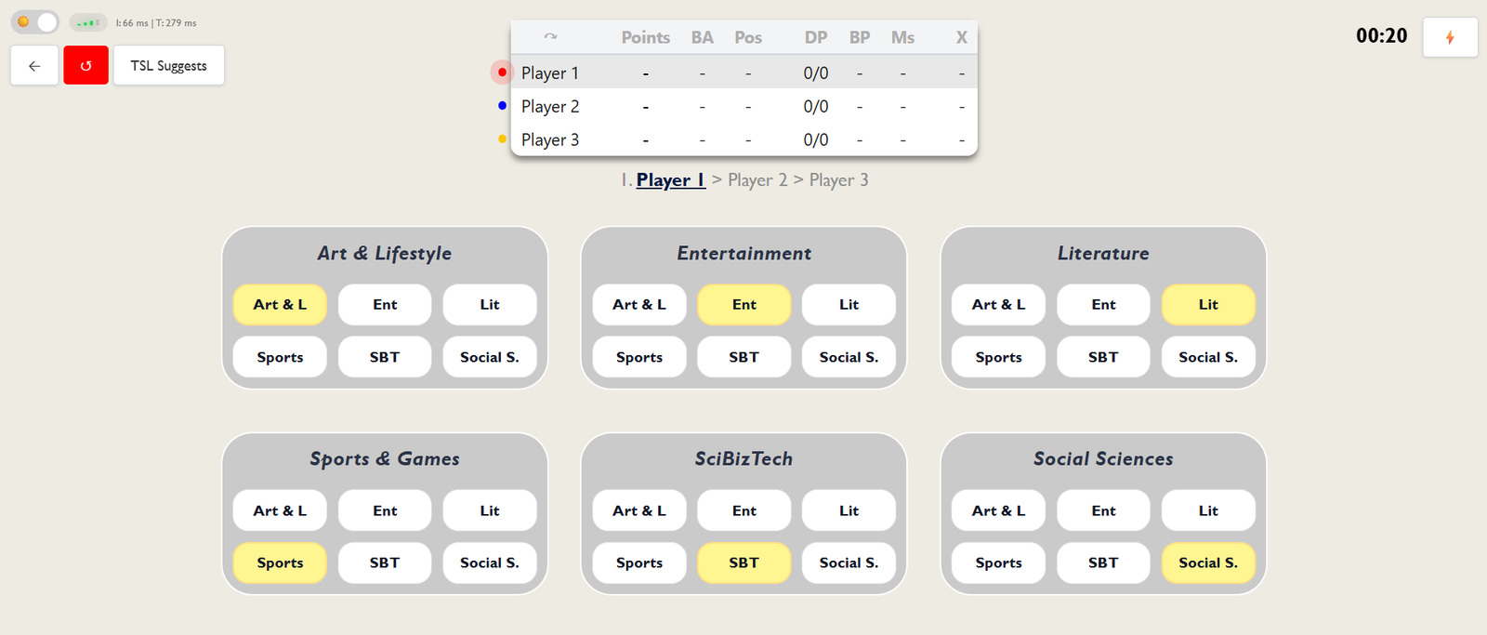Select Sports in Entertainment card
The height and width of the screenshot is (635, 1487).
tap(639, 357)
